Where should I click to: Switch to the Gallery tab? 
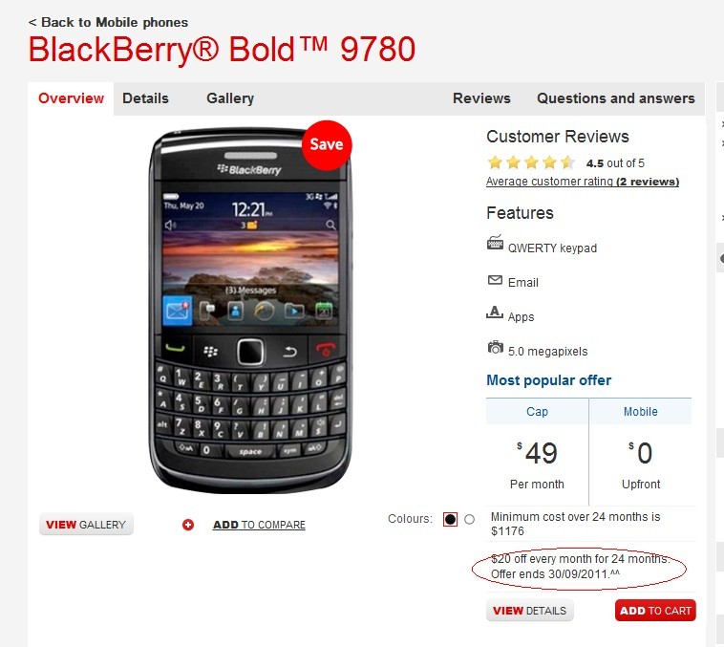pos(230,98)
